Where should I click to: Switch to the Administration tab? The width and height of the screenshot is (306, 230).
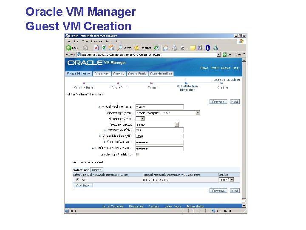(x=161, y=74)
